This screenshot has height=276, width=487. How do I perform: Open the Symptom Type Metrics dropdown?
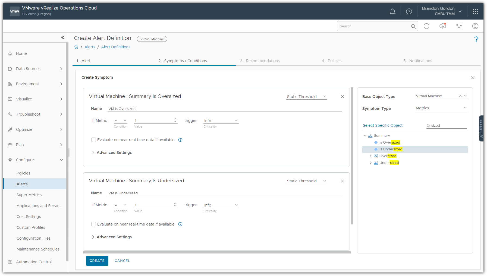tap(441, 108)
